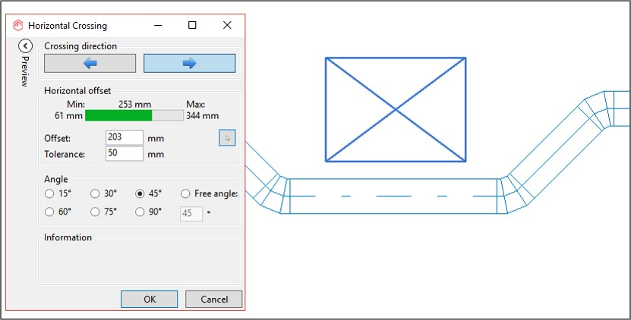Select the right crossing direction arrow
This screenshot has height=320, width=631.
click(189, 63)
